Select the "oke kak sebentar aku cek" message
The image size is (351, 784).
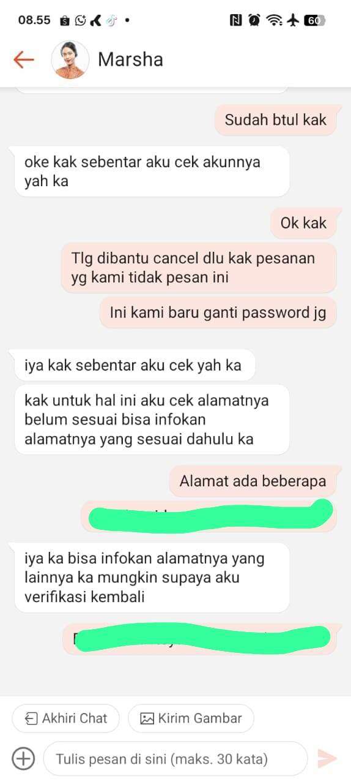[x=152, y=171]
